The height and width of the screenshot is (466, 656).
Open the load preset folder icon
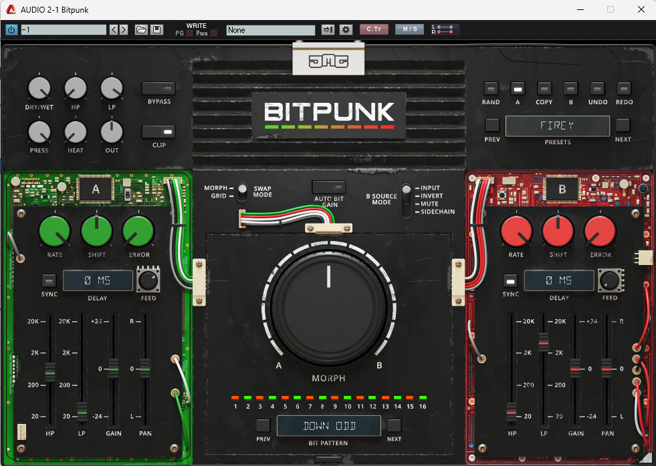click(141, 29)
